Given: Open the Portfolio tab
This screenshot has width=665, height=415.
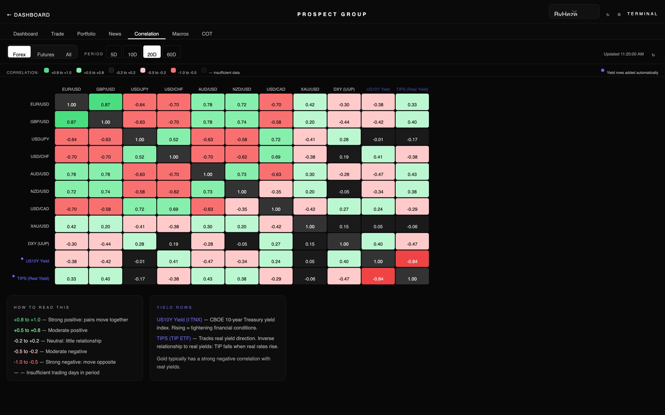Looking at the screenshot, I should (86, 34).
